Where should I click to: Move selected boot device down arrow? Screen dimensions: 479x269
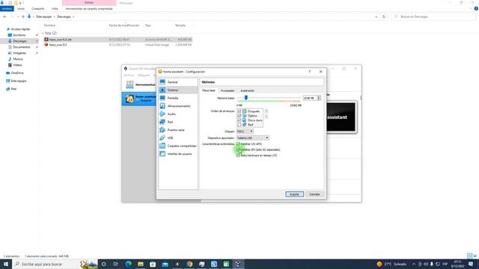point(266,117)
